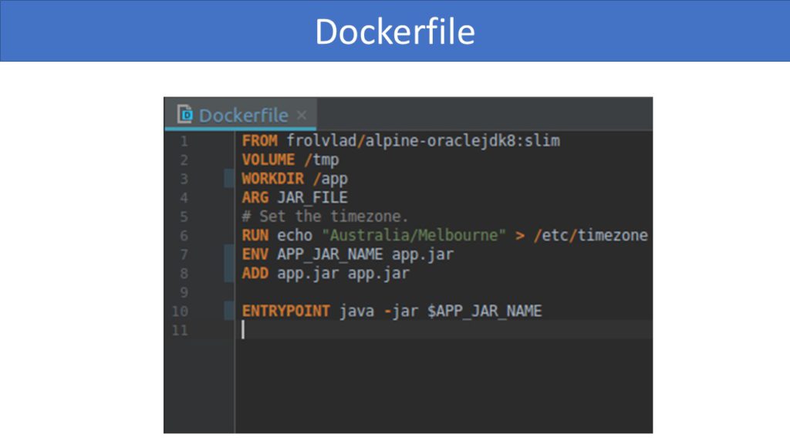Screen dimensions: 790x444
Task: Click the RUN keyword
Action: point(255,235)
